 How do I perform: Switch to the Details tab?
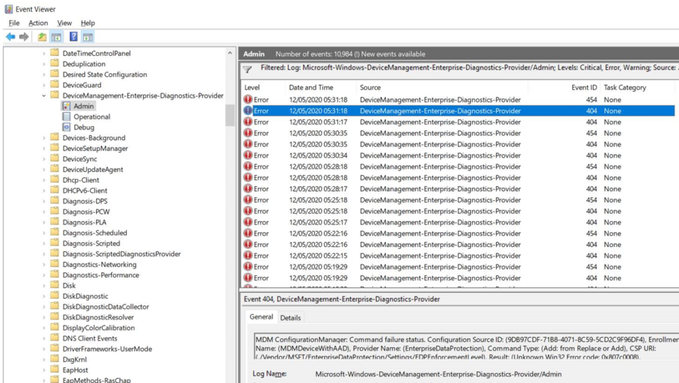click(290, 317)
